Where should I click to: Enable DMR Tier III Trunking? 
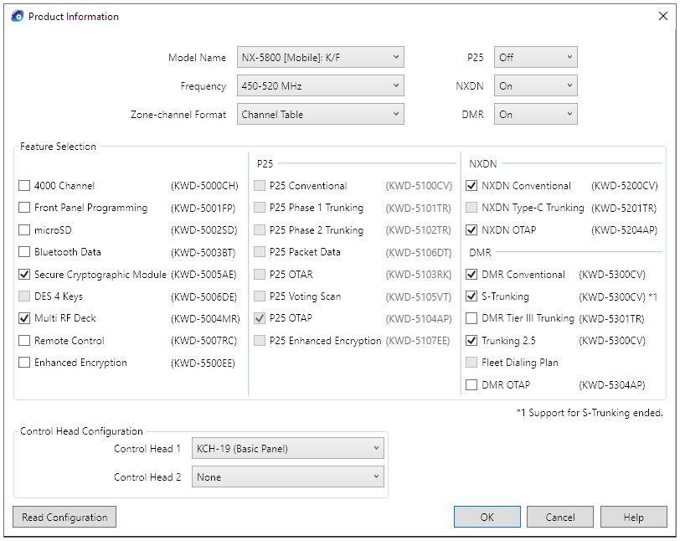471,318
